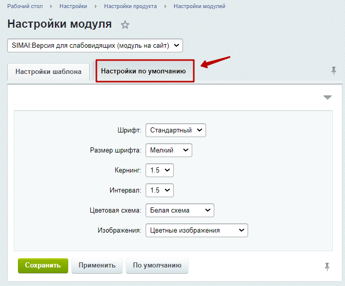Click the Применить button
The height and width of the screenshot is (286, 345).
coord(97,266)
